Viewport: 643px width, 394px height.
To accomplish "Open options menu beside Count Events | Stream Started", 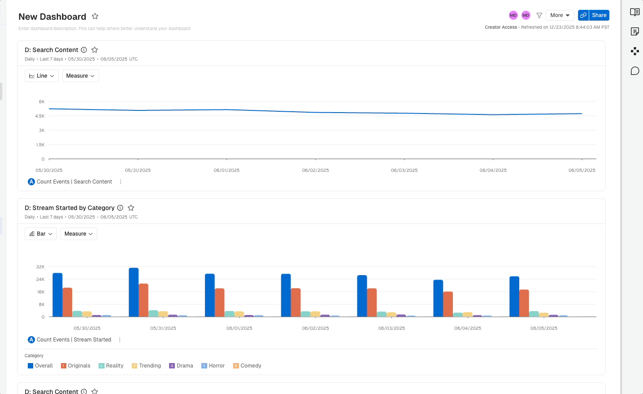I will (120, 340).
